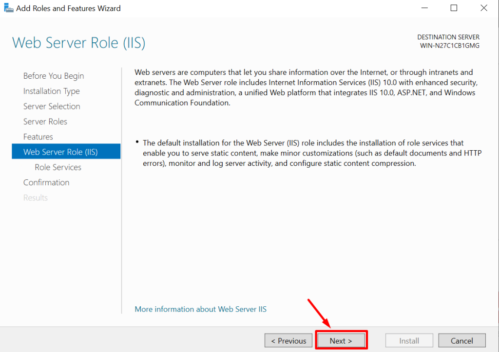Viewport: 499px width, 352px height.
Task: Go to the Before You Begin step
Action: point(54,76)
